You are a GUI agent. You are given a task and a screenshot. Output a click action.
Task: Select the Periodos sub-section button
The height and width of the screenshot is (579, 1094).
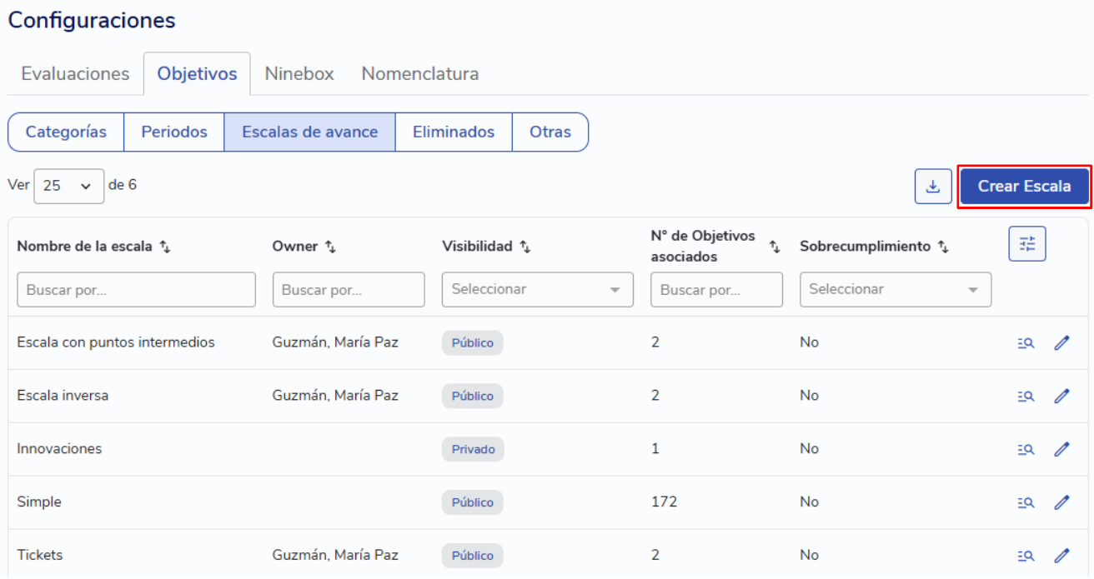[174, 132]
